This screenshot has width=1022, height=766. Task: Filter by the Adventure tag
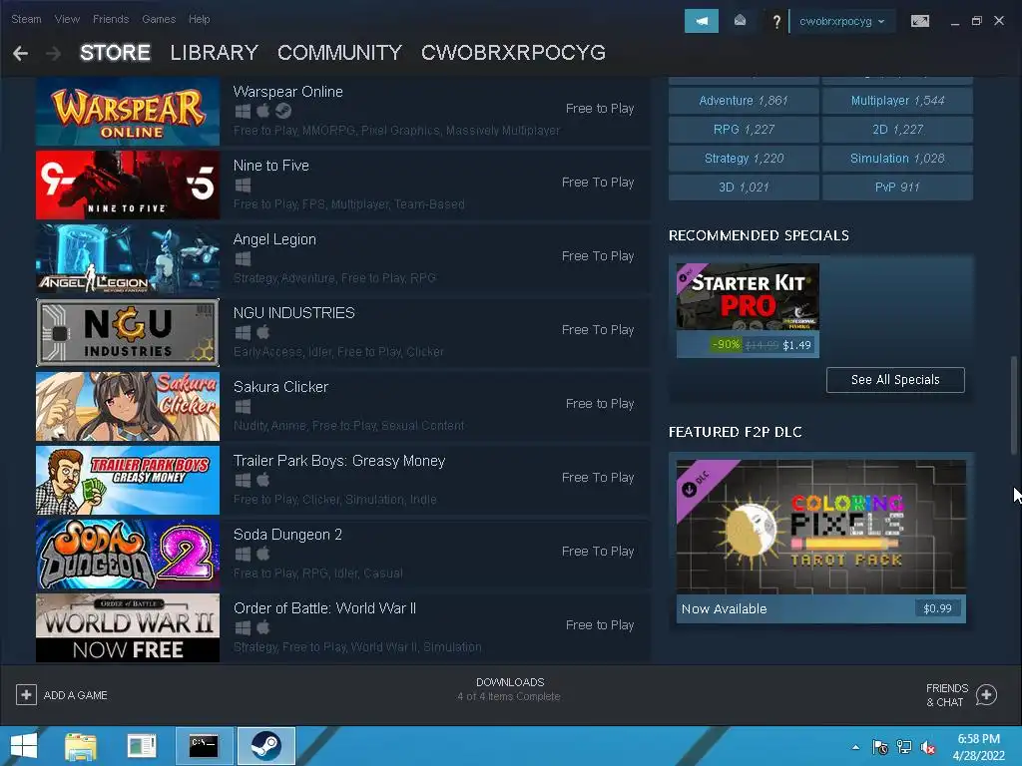point(744,101)
